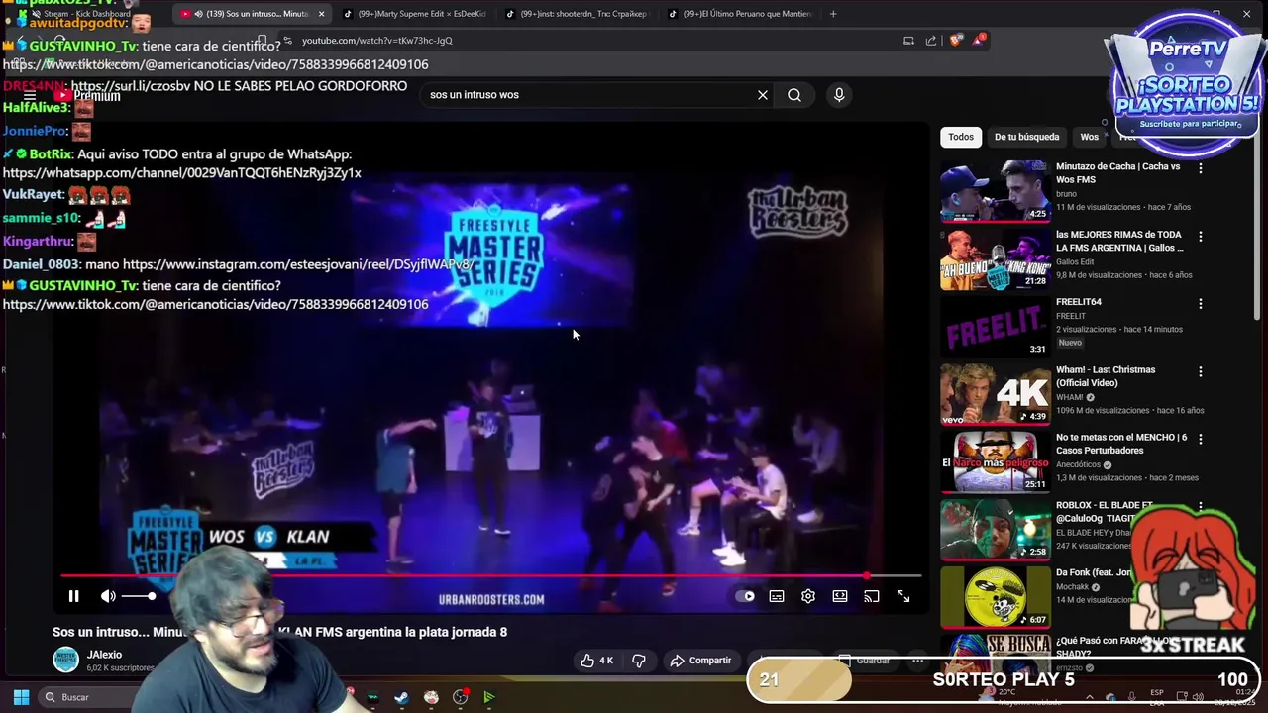Switch to the 'Sos un intruso' YouTube tab

(x=253, y=14)
